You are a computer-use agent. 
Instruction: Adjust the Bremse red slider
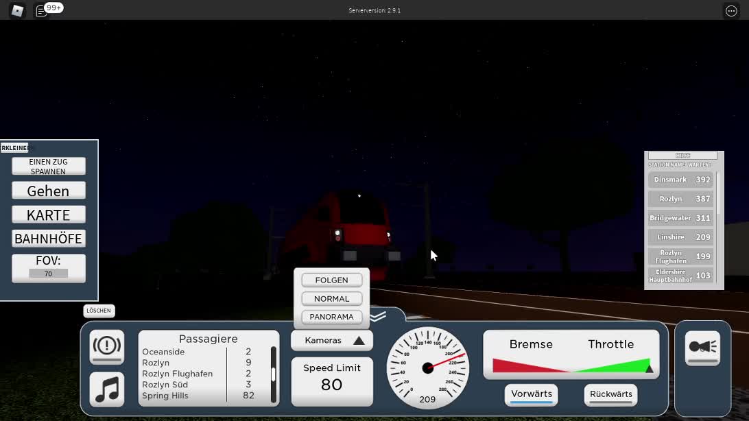531,365
